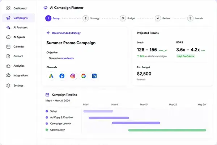The height and width of the screenshot is (145, 217).
Task: Click the green Optimization legend dot
Action: pyautogui.click(x=47, y=130)
